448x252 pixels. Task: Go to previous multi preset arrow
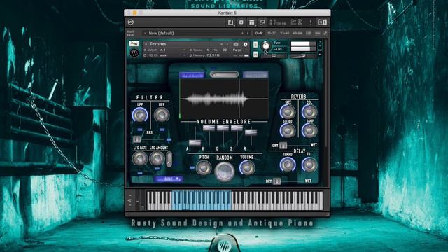click(x=242, y=33)
